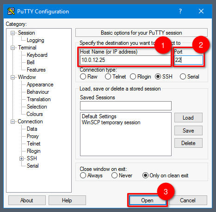The width and height of the screenshot is (216, 212).
Task: Expand the SSH tree node
Action: click(x=22, y=158)
